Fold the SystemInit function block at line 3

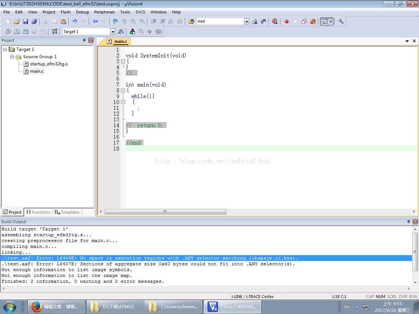pos(123,61)
